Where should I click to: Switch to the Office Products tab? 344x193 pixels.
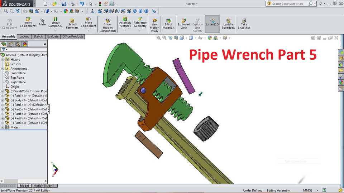pos(73,36)
